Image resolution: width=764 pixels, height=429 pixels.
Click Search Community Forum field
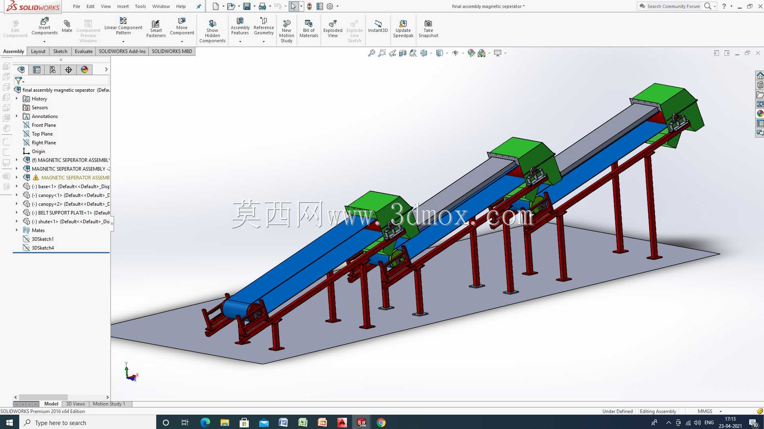click(673, 6)
